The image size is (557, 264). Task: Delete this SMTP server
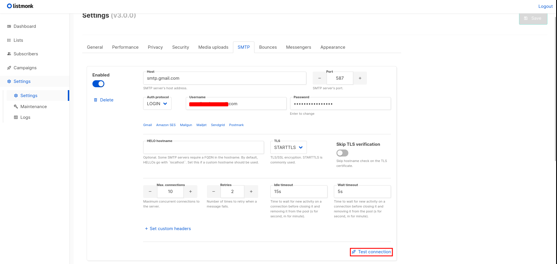tap(103, 100)
